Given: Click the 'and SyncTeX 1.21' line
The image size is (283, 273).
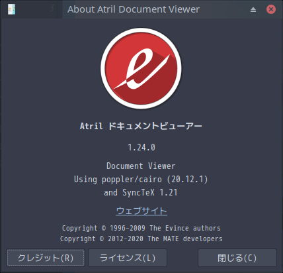Looking at the screenshot, I should click(x=141, y=192).
